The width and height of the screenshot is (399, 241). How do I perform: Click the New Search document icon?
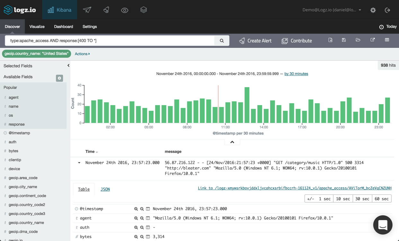(330, 40)
